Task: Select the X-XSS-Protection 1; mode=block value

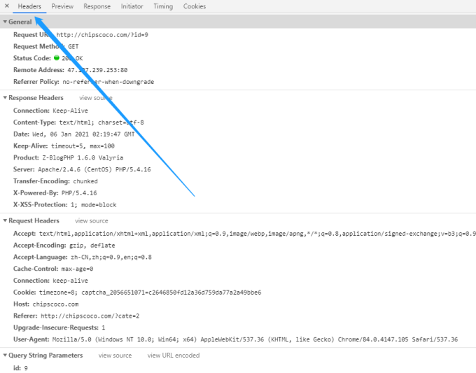Action: coord(94,205)
